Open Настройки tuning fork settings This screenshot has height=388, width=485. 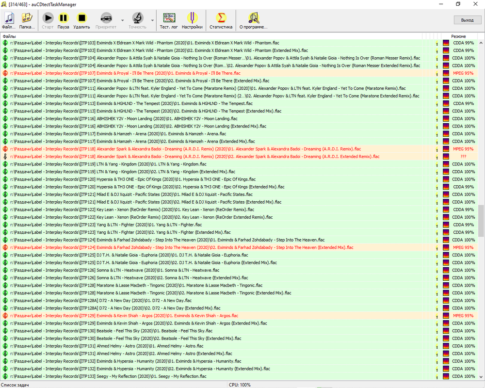point(192,20)
